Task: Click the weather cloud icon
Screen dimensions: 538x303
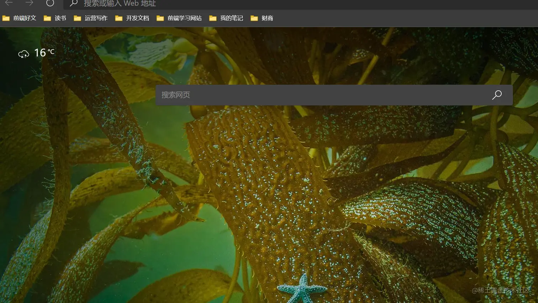Action: pyautogui.click(x=23, y=54)
